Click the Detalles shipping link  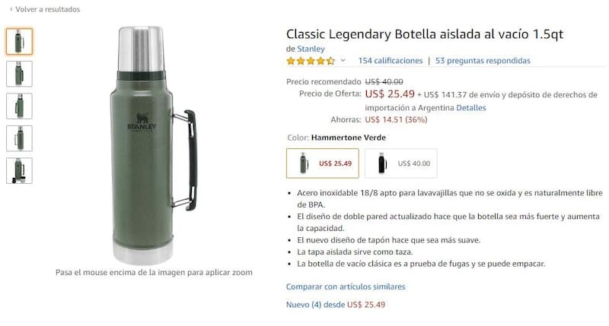click(470, 108)
